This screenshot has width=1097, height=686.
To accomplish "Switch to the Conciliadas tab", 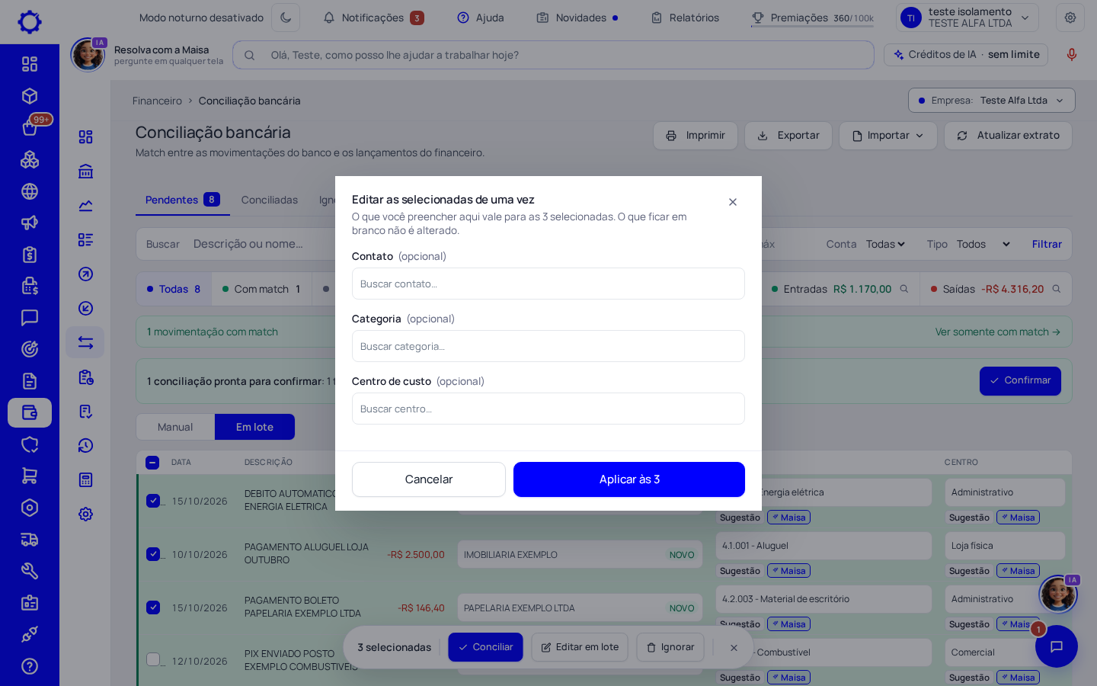I will click(270, 200).
